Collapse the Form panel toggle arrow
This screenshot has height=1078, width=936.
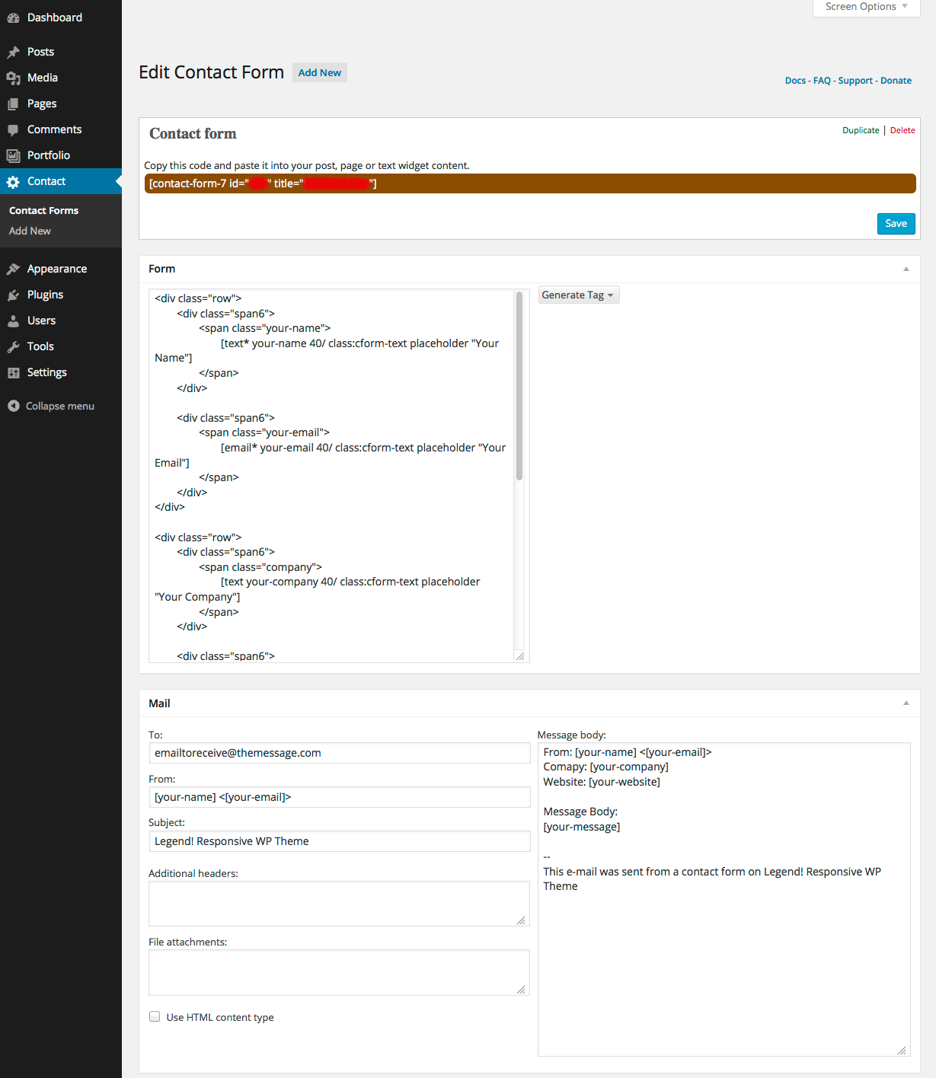(906, 269)
